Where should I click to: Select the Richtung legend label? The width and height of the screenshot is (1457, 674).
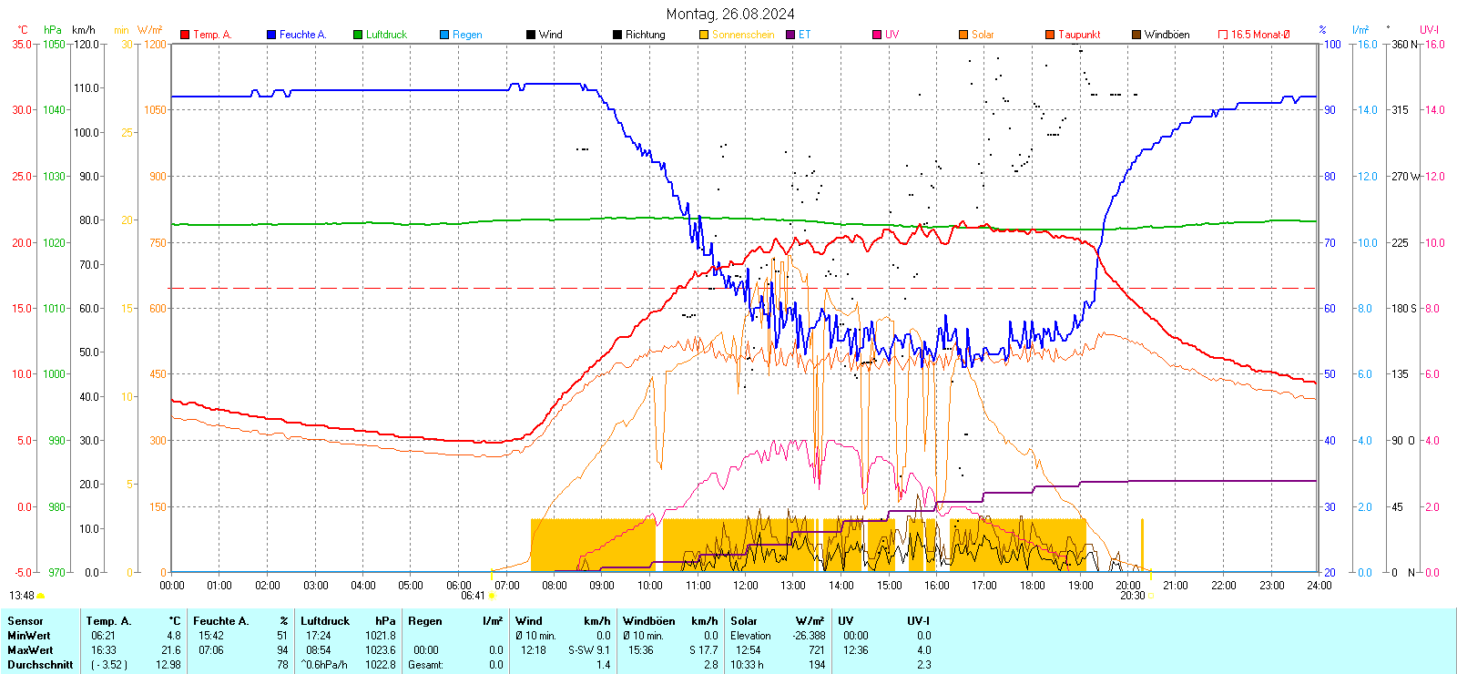(645, 35)
